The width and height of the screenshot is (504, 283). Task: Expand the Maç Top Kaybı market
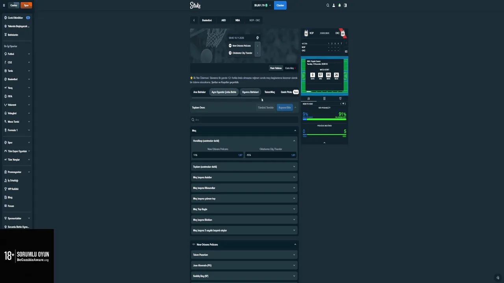click(x=244, y=209)
